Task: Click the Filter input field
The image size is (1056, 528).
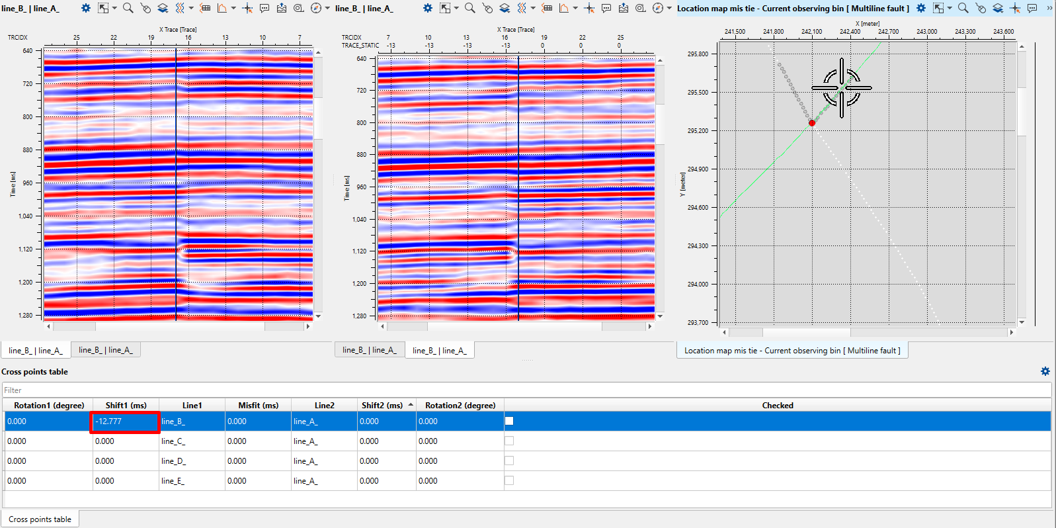Action: tap(526, 390)
